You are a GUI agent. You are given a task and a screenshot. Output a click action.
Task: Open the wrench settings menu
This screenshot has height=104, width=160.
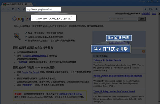point(157,9)
